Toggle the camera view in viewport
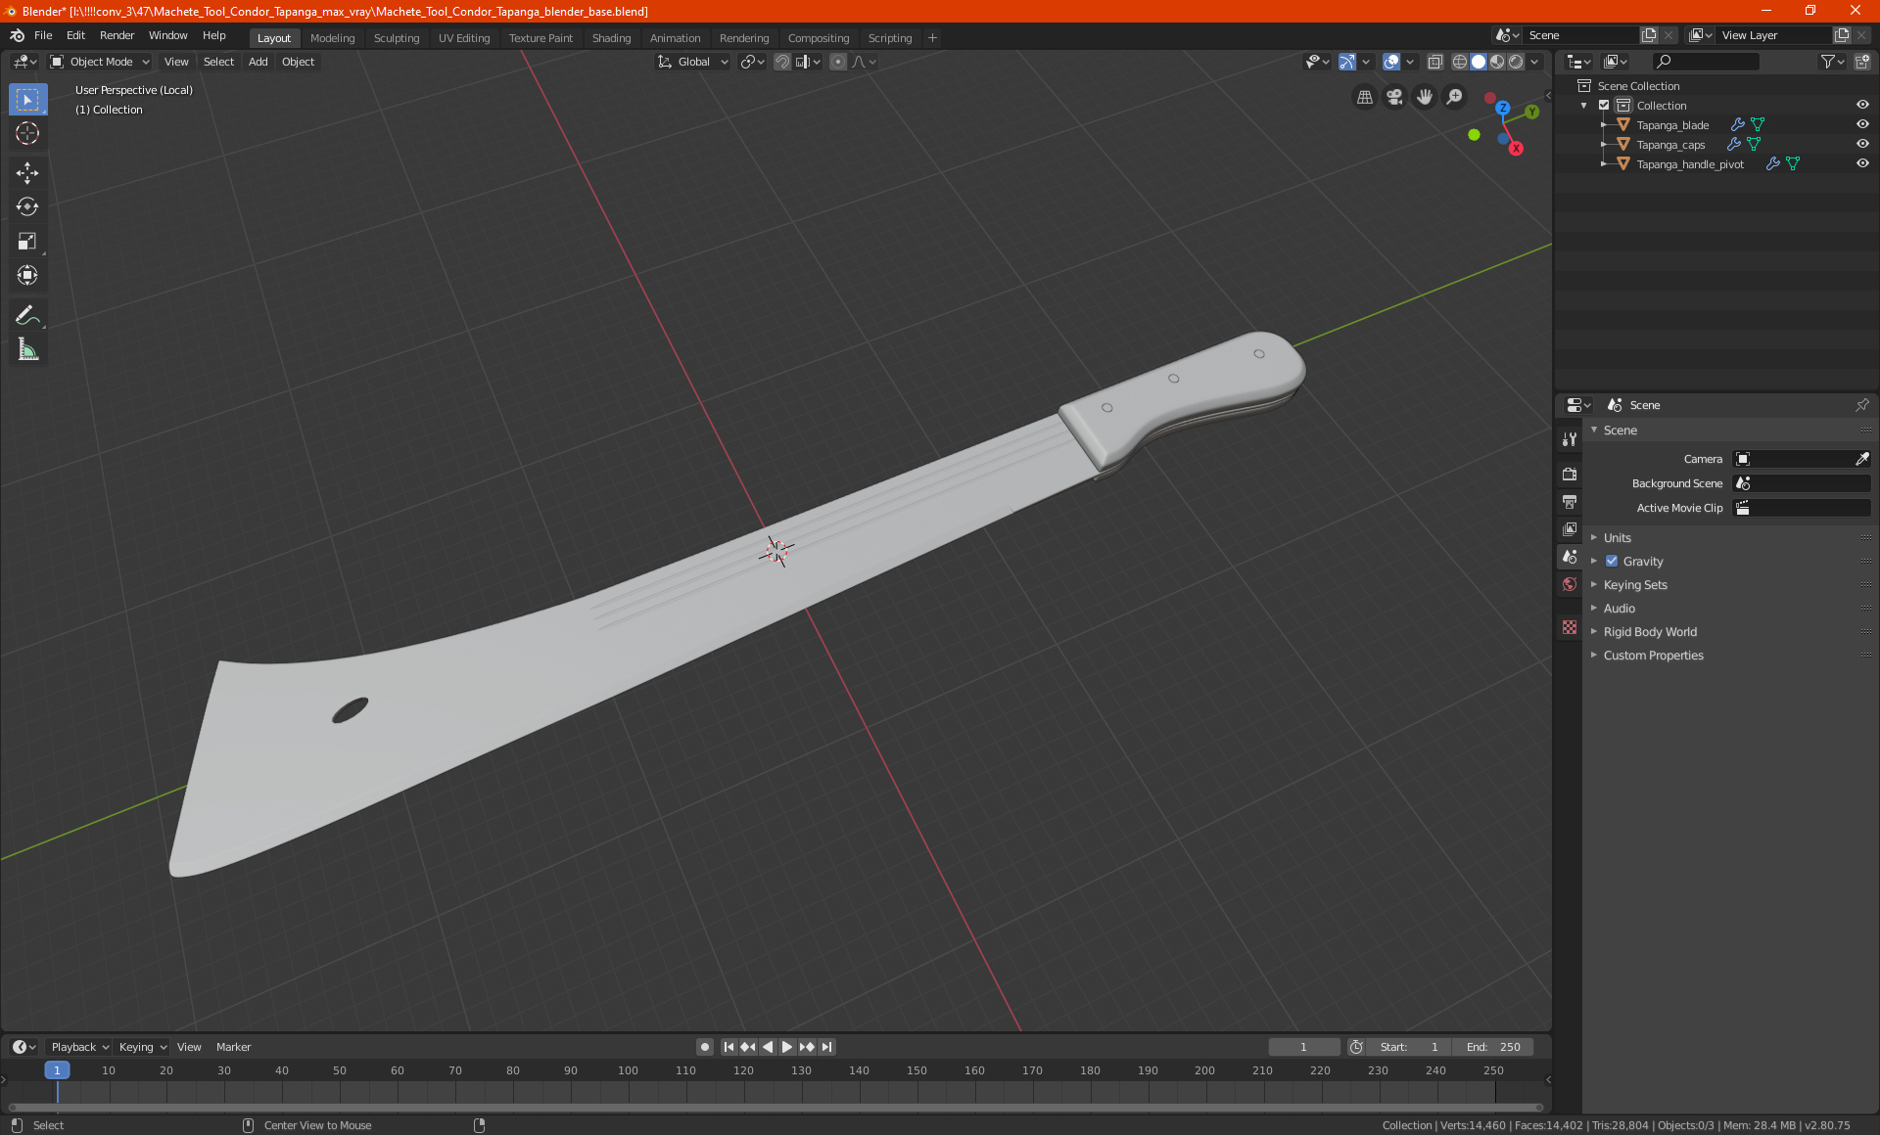The image size is (1880, 1135). coord(1394,97)
